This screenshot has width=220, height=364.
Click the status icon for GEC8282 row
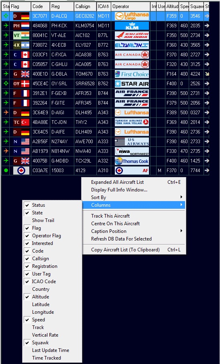click(6, 16)
